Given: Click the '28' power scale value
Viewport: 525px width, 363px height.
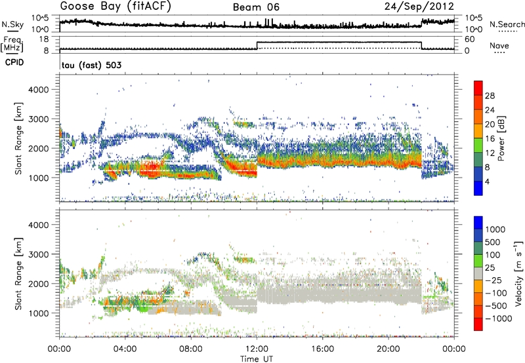Looking at the screenshot, I should pyautogui.click(x=490, y=96).
